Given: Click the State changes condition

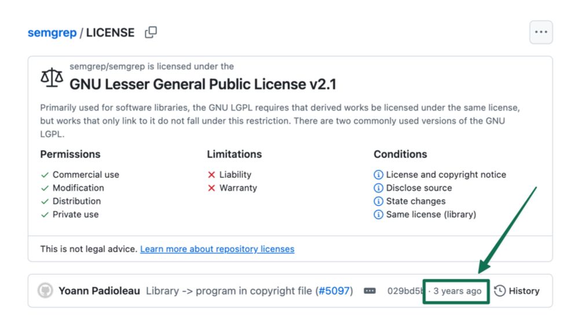Looking at the screenshot, I should (x=416, y=201).
